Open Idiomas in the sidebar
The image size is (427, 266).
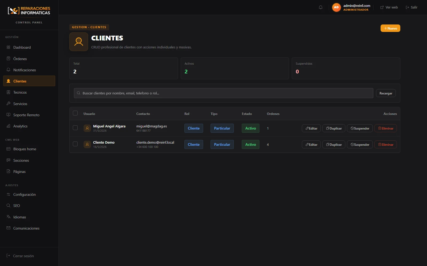(x=29, y=217)
